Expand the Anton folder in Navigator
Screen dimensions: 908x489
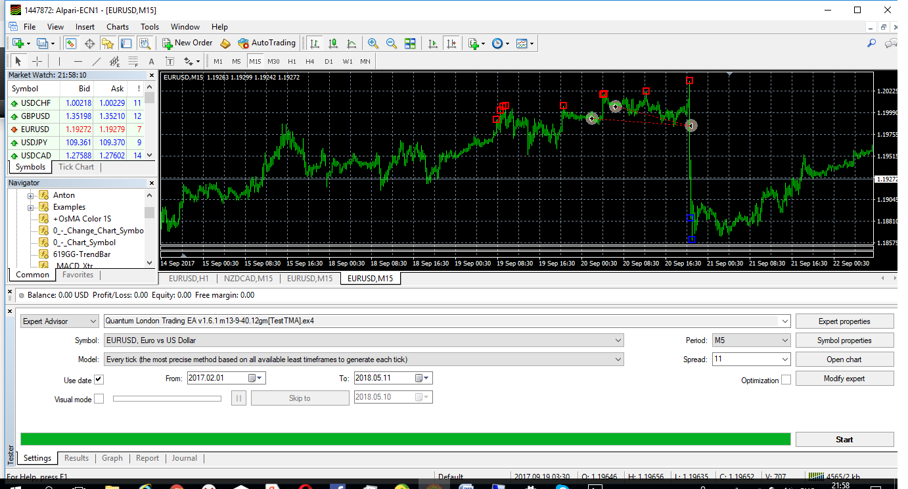pyautogui.click(x=30, y=195)
